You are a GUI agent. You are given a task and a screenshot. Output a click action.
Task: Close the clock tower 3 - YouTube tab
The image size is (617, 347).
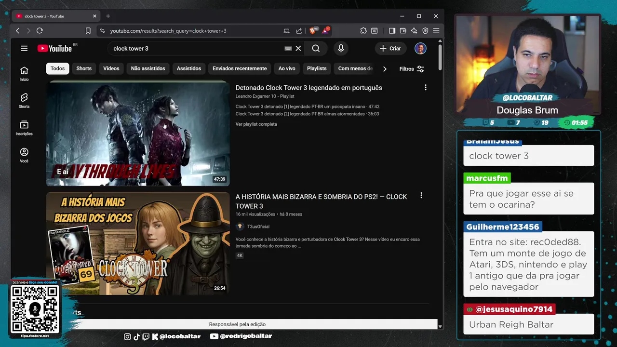[94, 16]
